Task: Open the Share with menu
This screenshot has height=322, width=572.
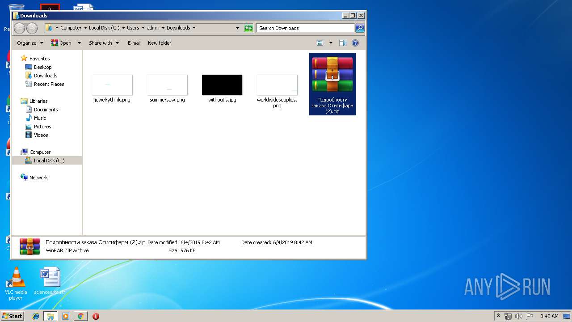Action: tap(104, 43)
